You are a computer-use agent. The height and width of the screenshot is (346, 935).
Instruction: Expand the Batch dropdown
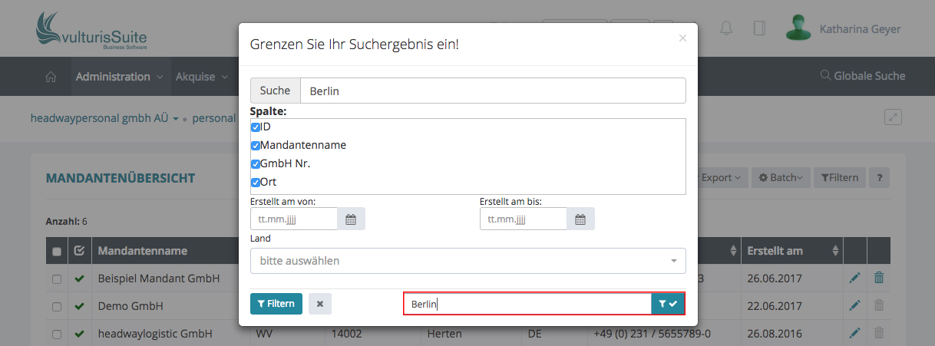(780, 178)
